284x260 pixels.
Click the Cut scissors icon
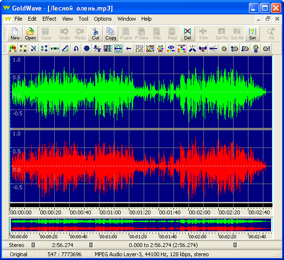coord(95,34)
